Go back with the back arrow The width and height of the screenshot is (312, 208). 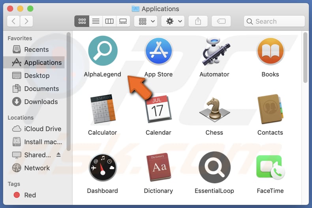pos(13,21)
